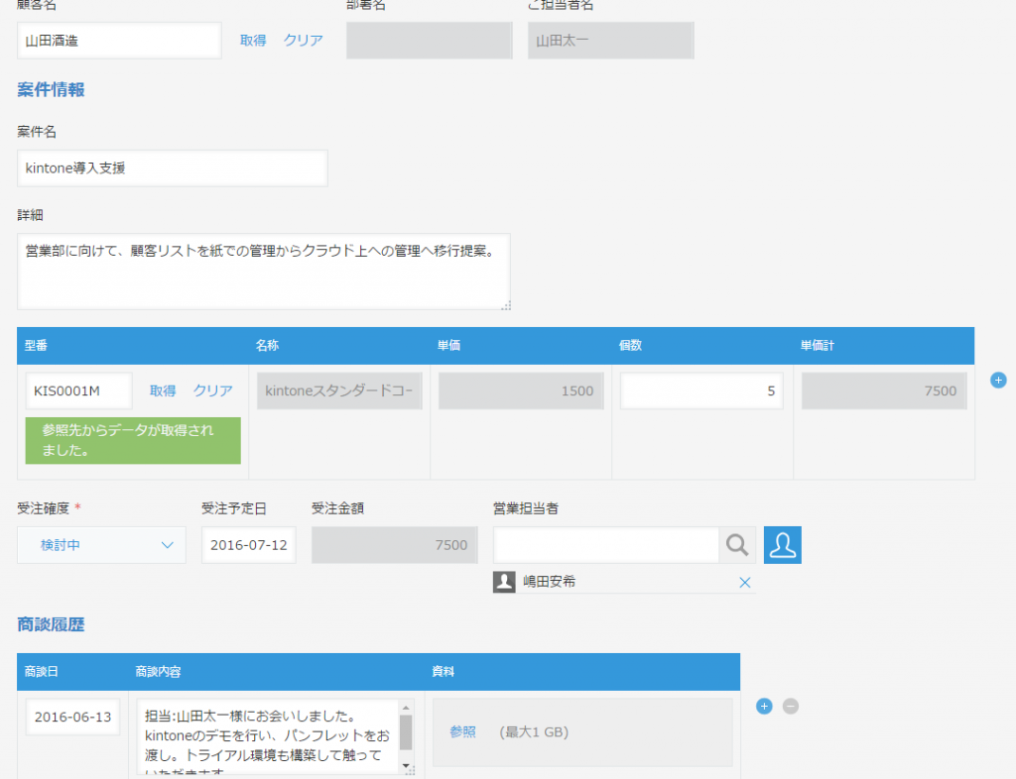Click the green 参照先からデータが取得されました message
This screenshot has height=779, width=1016.
click(x=133, y=441)
